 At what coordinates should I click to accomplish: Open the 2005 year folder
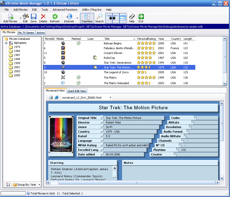pyautogui.click(x=17, y=75)
